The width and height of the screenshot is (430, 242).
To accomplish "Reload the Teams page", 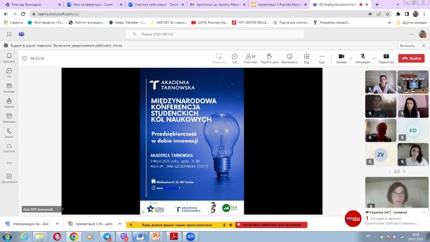I will pyautogui.click(x=23, y=14).
